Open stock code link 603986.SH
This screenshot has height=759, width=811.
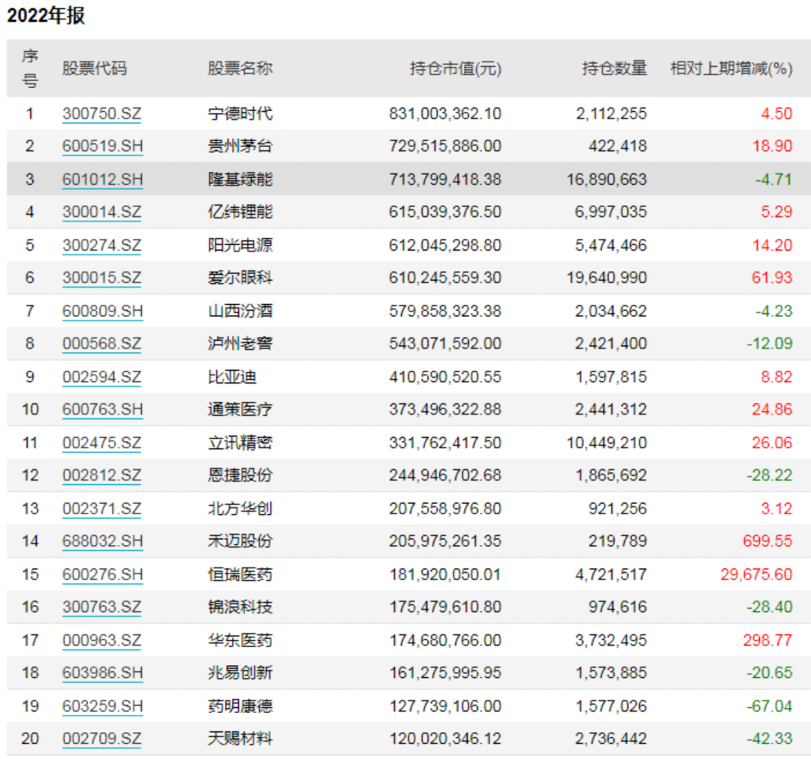tap(102, 673)
